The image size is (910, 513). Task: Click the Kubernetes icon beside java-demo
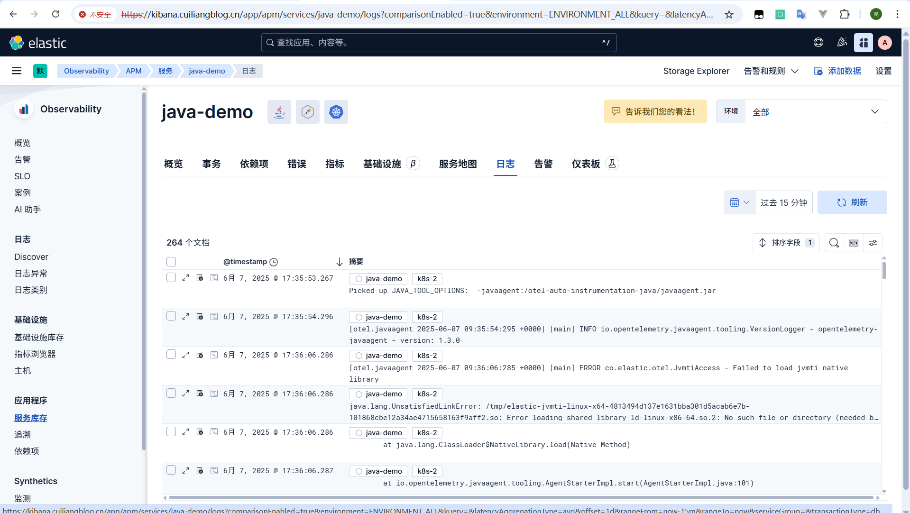336,112
